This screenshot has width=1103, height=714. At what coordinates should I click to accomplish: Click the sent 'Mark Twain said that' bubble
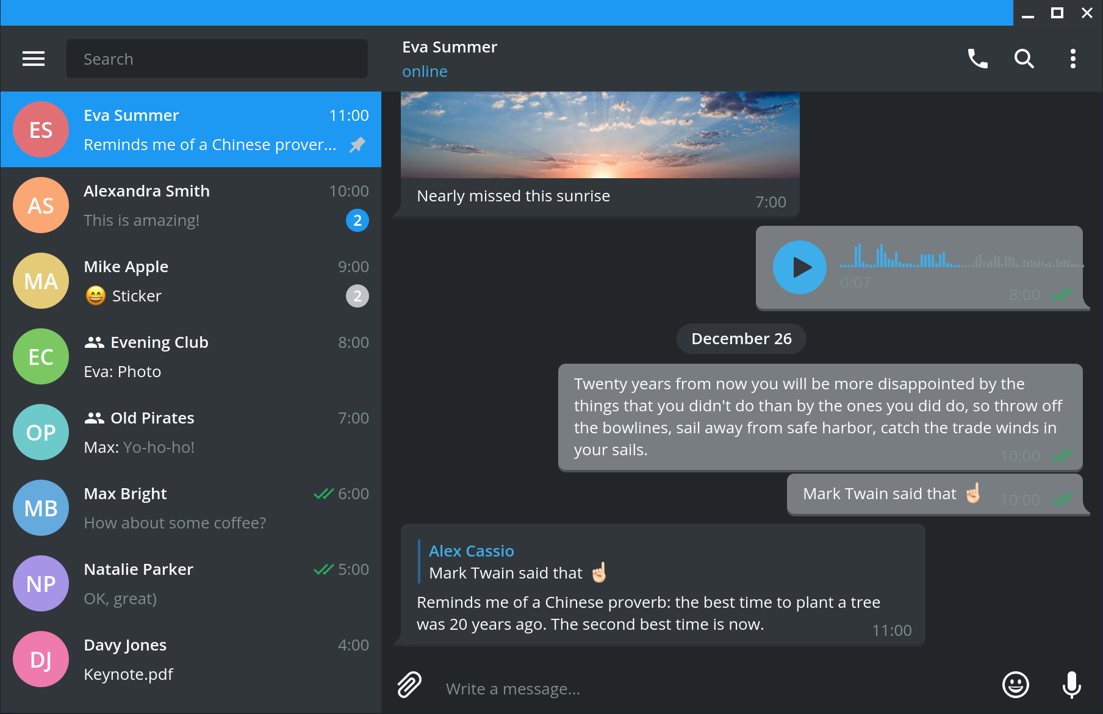click(935, 494)
